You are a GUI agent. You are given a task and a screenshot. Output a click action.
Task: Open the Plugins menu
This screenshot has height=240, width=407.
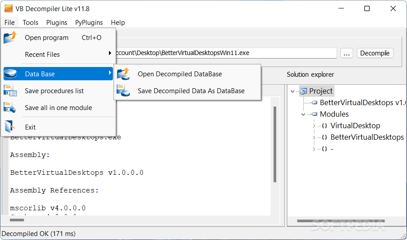click(56, 23)
